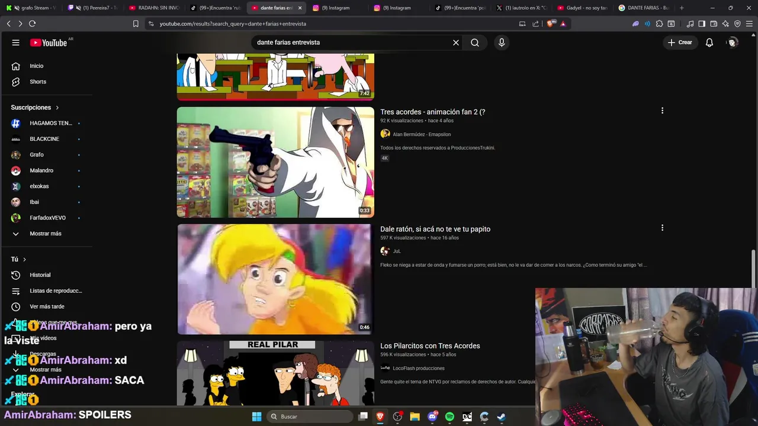Play the Tres acordes animación fan thumbnail
758x426 pixels.
275,162
